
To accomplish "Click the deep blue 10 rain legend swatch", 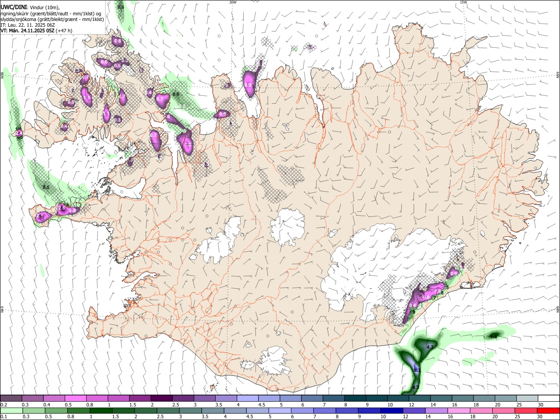I will tap(392, 411).
